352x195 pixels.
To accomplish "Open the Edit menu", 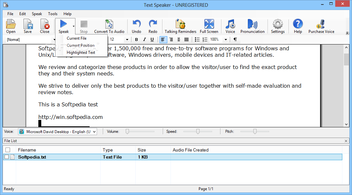I will coord(23,14).
